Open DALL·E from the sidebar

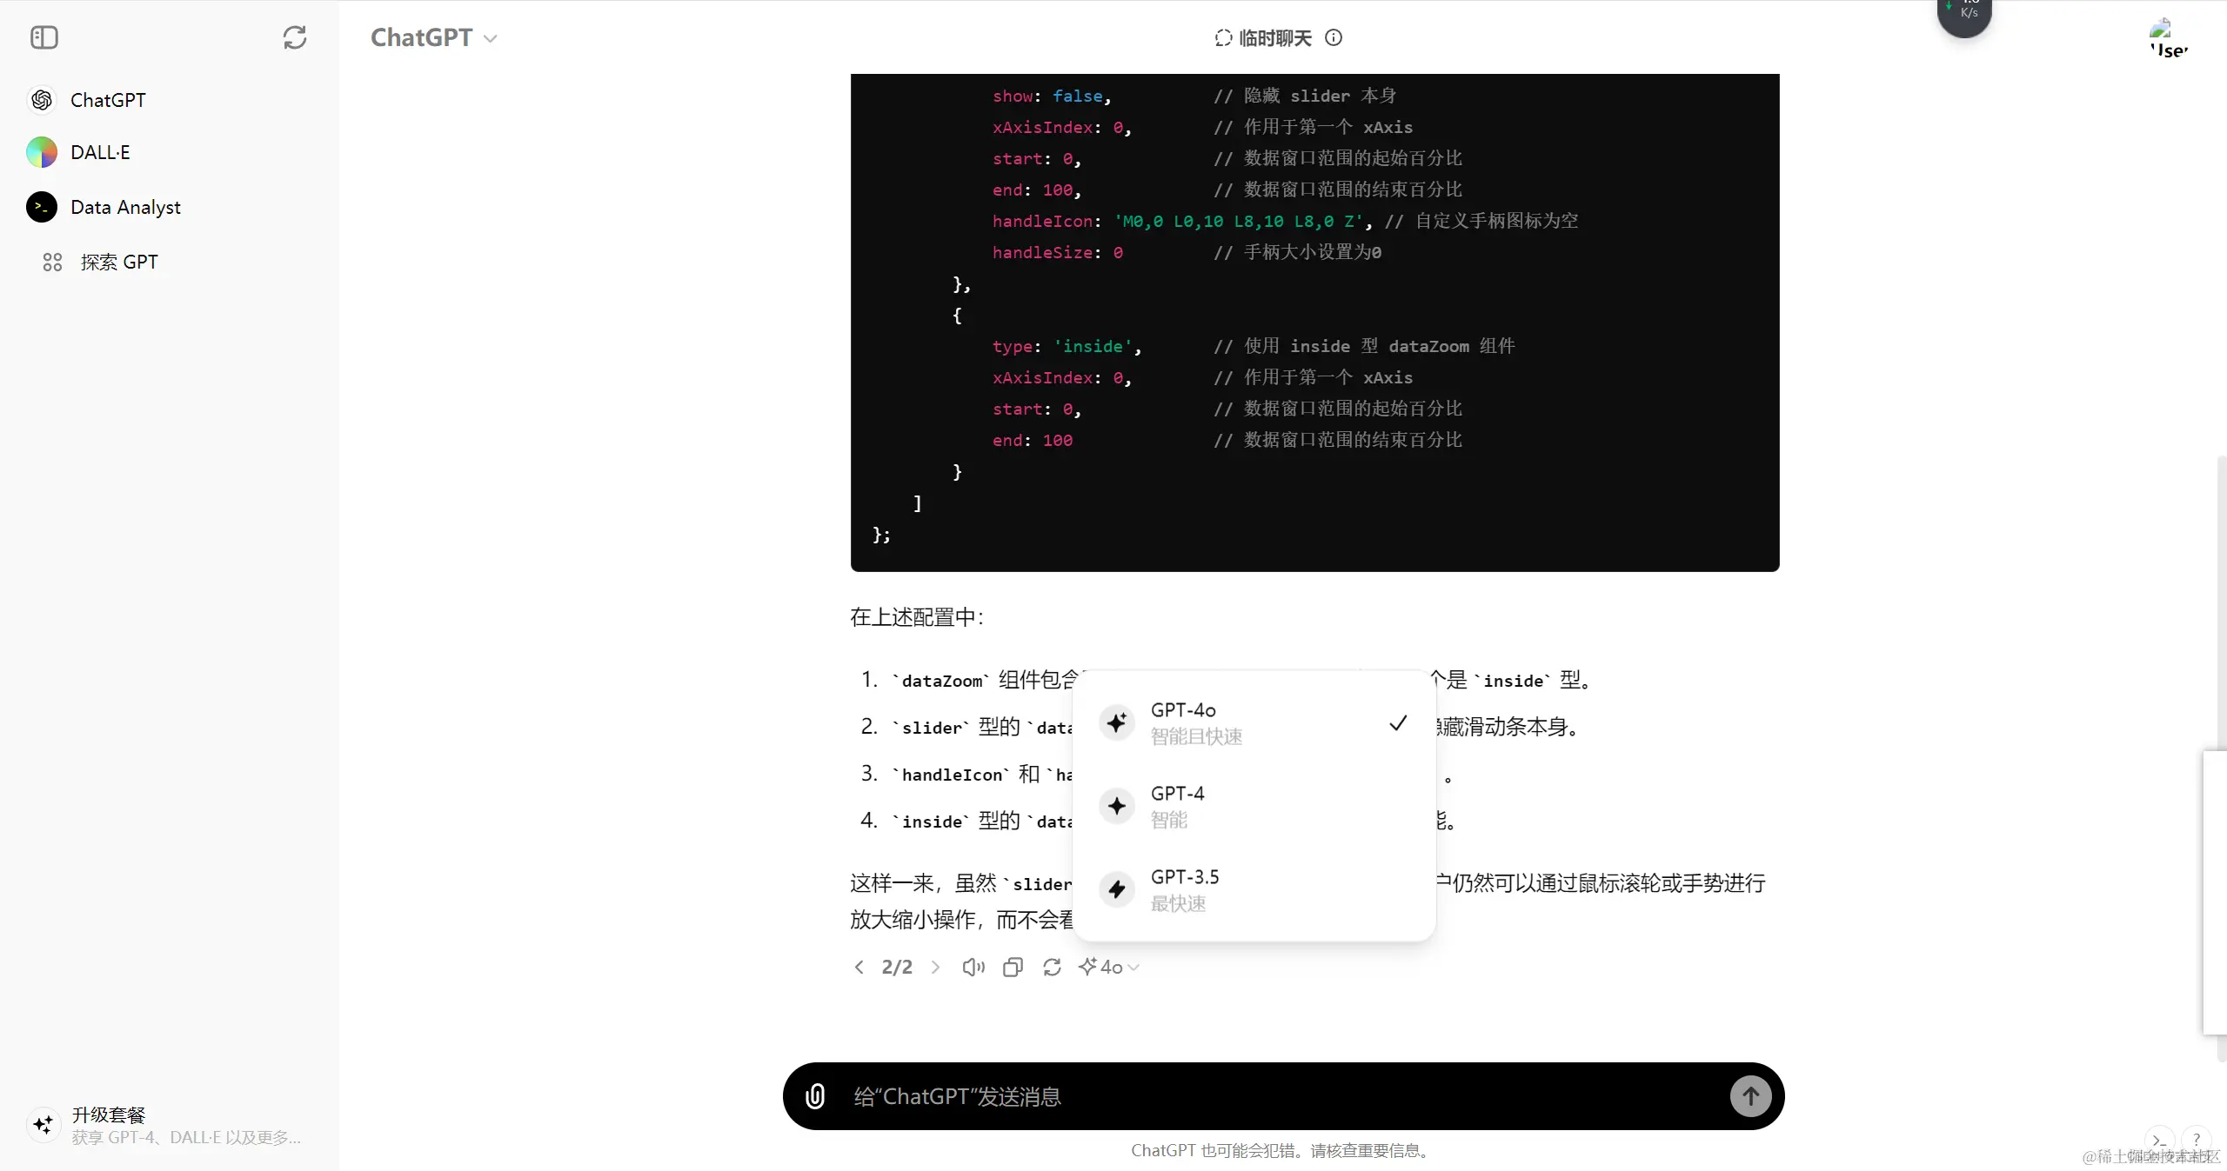point(99,152)
